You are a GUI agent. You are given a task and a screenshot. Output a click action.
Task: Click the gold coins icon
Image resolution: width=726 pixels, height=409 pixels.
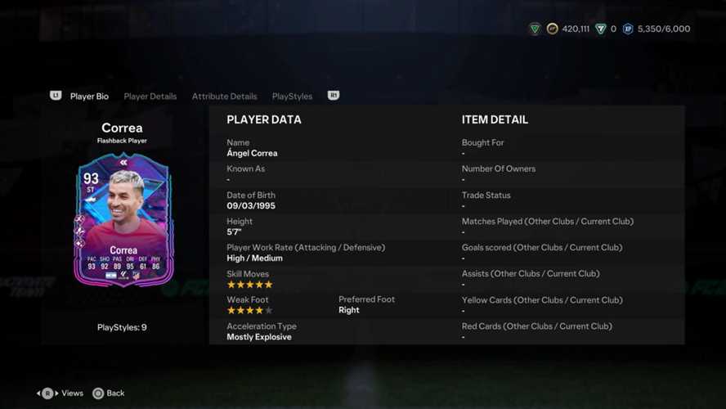click(x=552, y=29)
